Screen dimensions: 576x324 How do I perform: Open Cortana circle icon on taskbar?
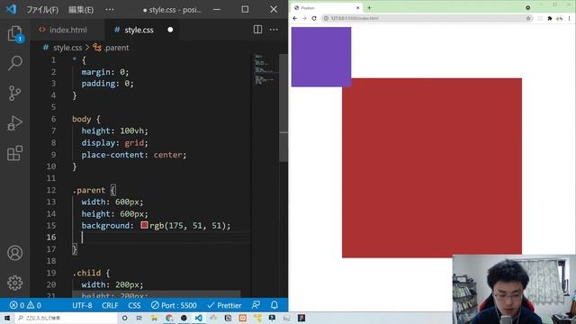click(124, 318)
